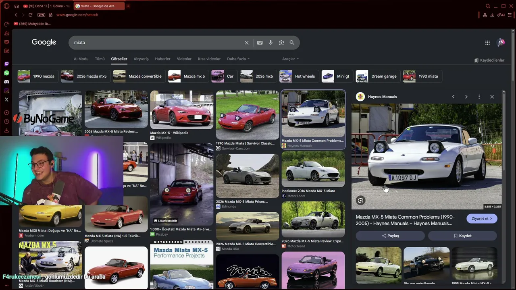Filter by the 'Mini gt' chip
The height and width of the screenshot is (290, 516).
pyautogui.click(x=337, y=76)
